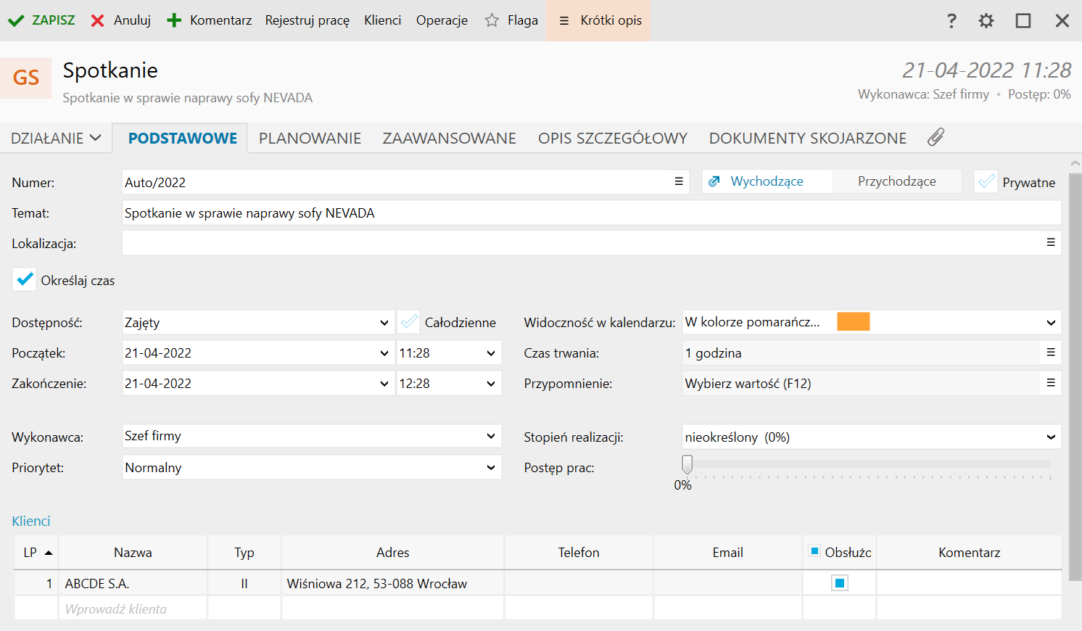Click the GS avatar badge
Viewport: 1082px width, 631px height.
point(26,78)
